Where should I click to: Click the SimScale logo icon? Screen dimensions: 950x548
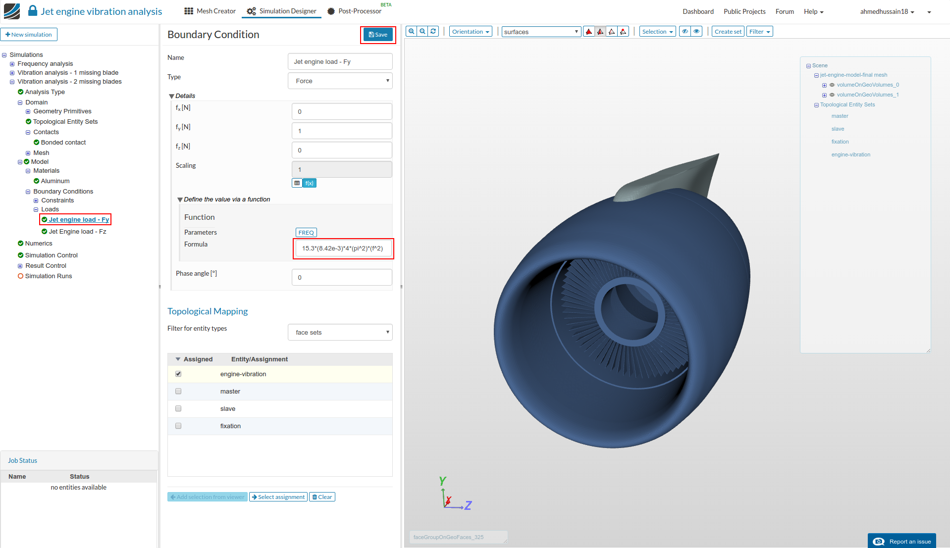pyautogui.click(x=11, y=11)
